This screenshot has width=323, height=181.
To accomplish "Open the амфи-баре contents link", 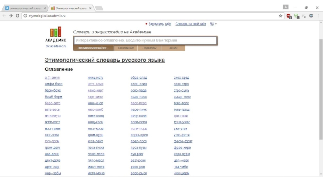I will (53, 84).
